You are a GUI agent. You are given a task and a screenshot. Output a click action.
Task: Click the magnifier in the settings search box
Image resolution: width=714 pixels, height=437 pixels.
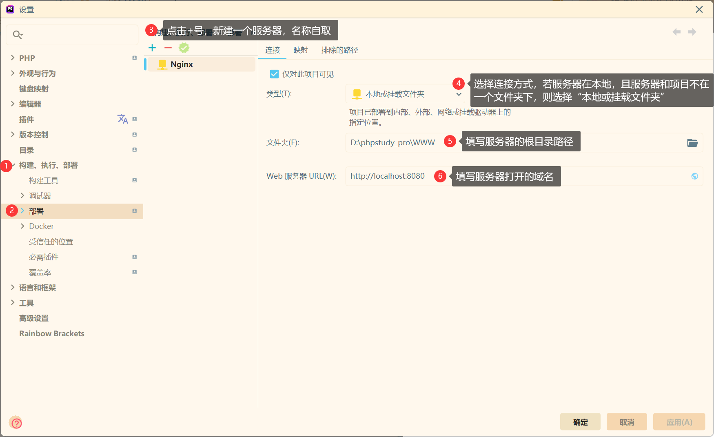tap(18, 35)
